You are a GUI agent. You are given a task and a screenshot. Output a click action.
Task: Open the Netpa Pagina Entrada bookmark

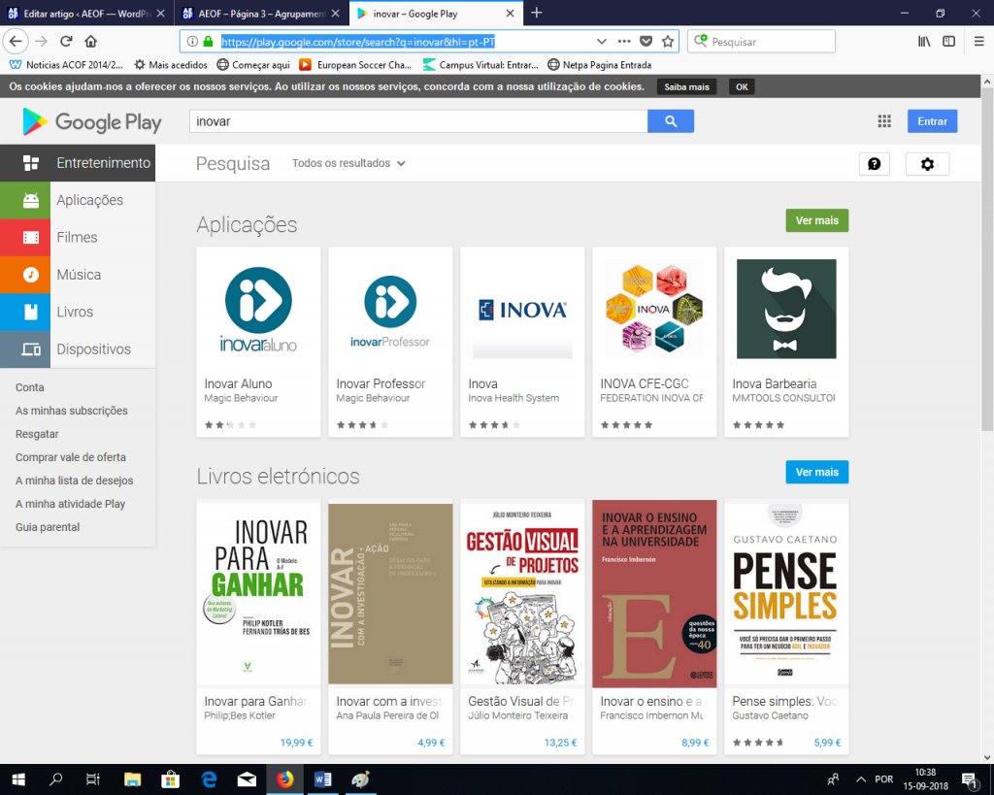coord(600,65)
